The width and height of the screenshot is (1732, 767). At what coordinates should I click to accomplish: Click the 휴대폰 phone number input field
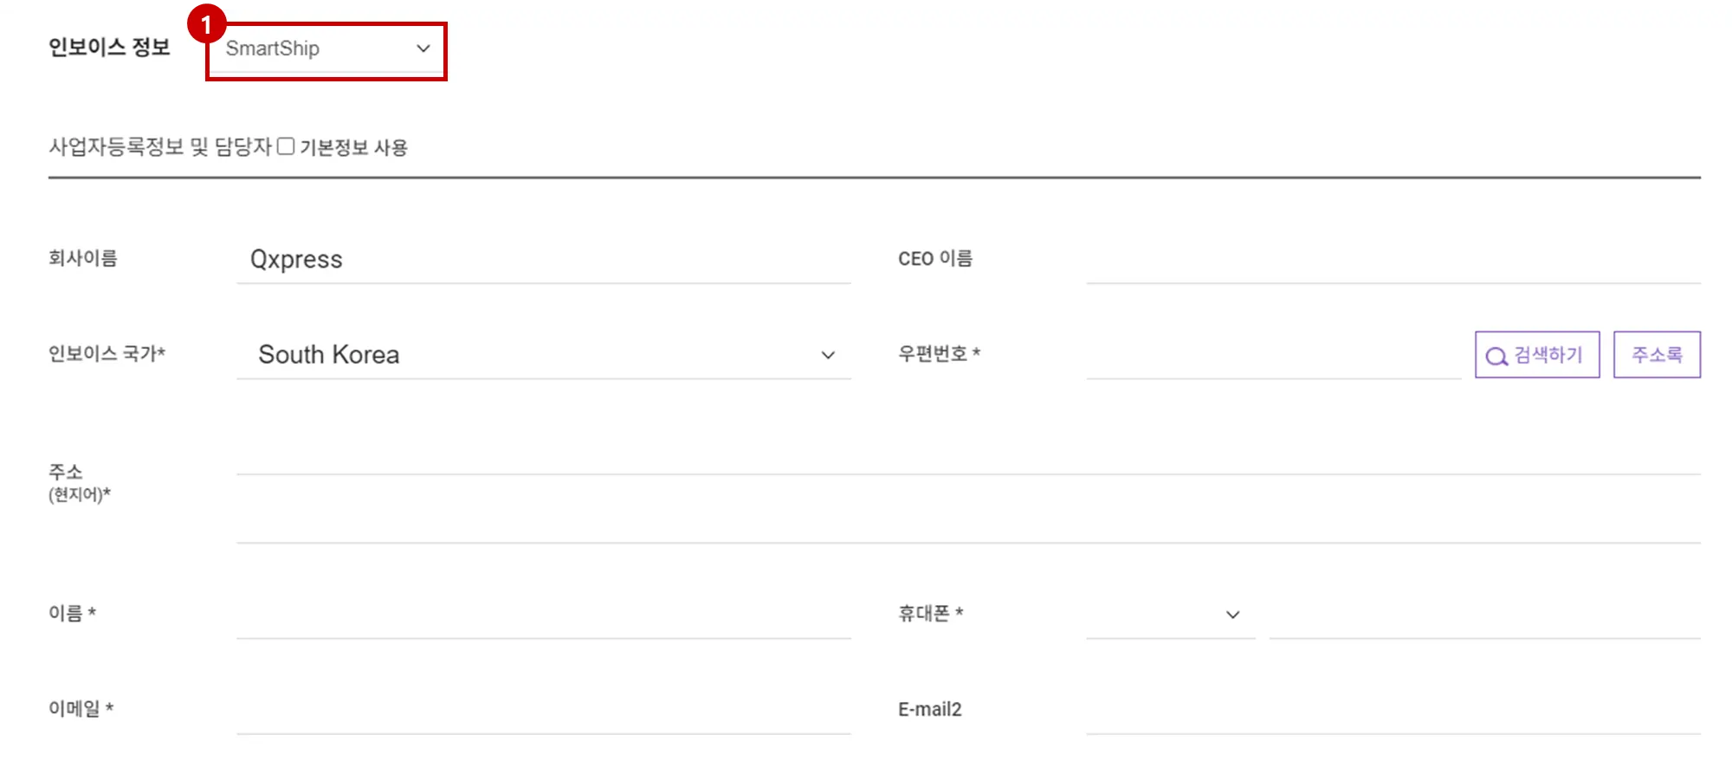click(1484, 616)
